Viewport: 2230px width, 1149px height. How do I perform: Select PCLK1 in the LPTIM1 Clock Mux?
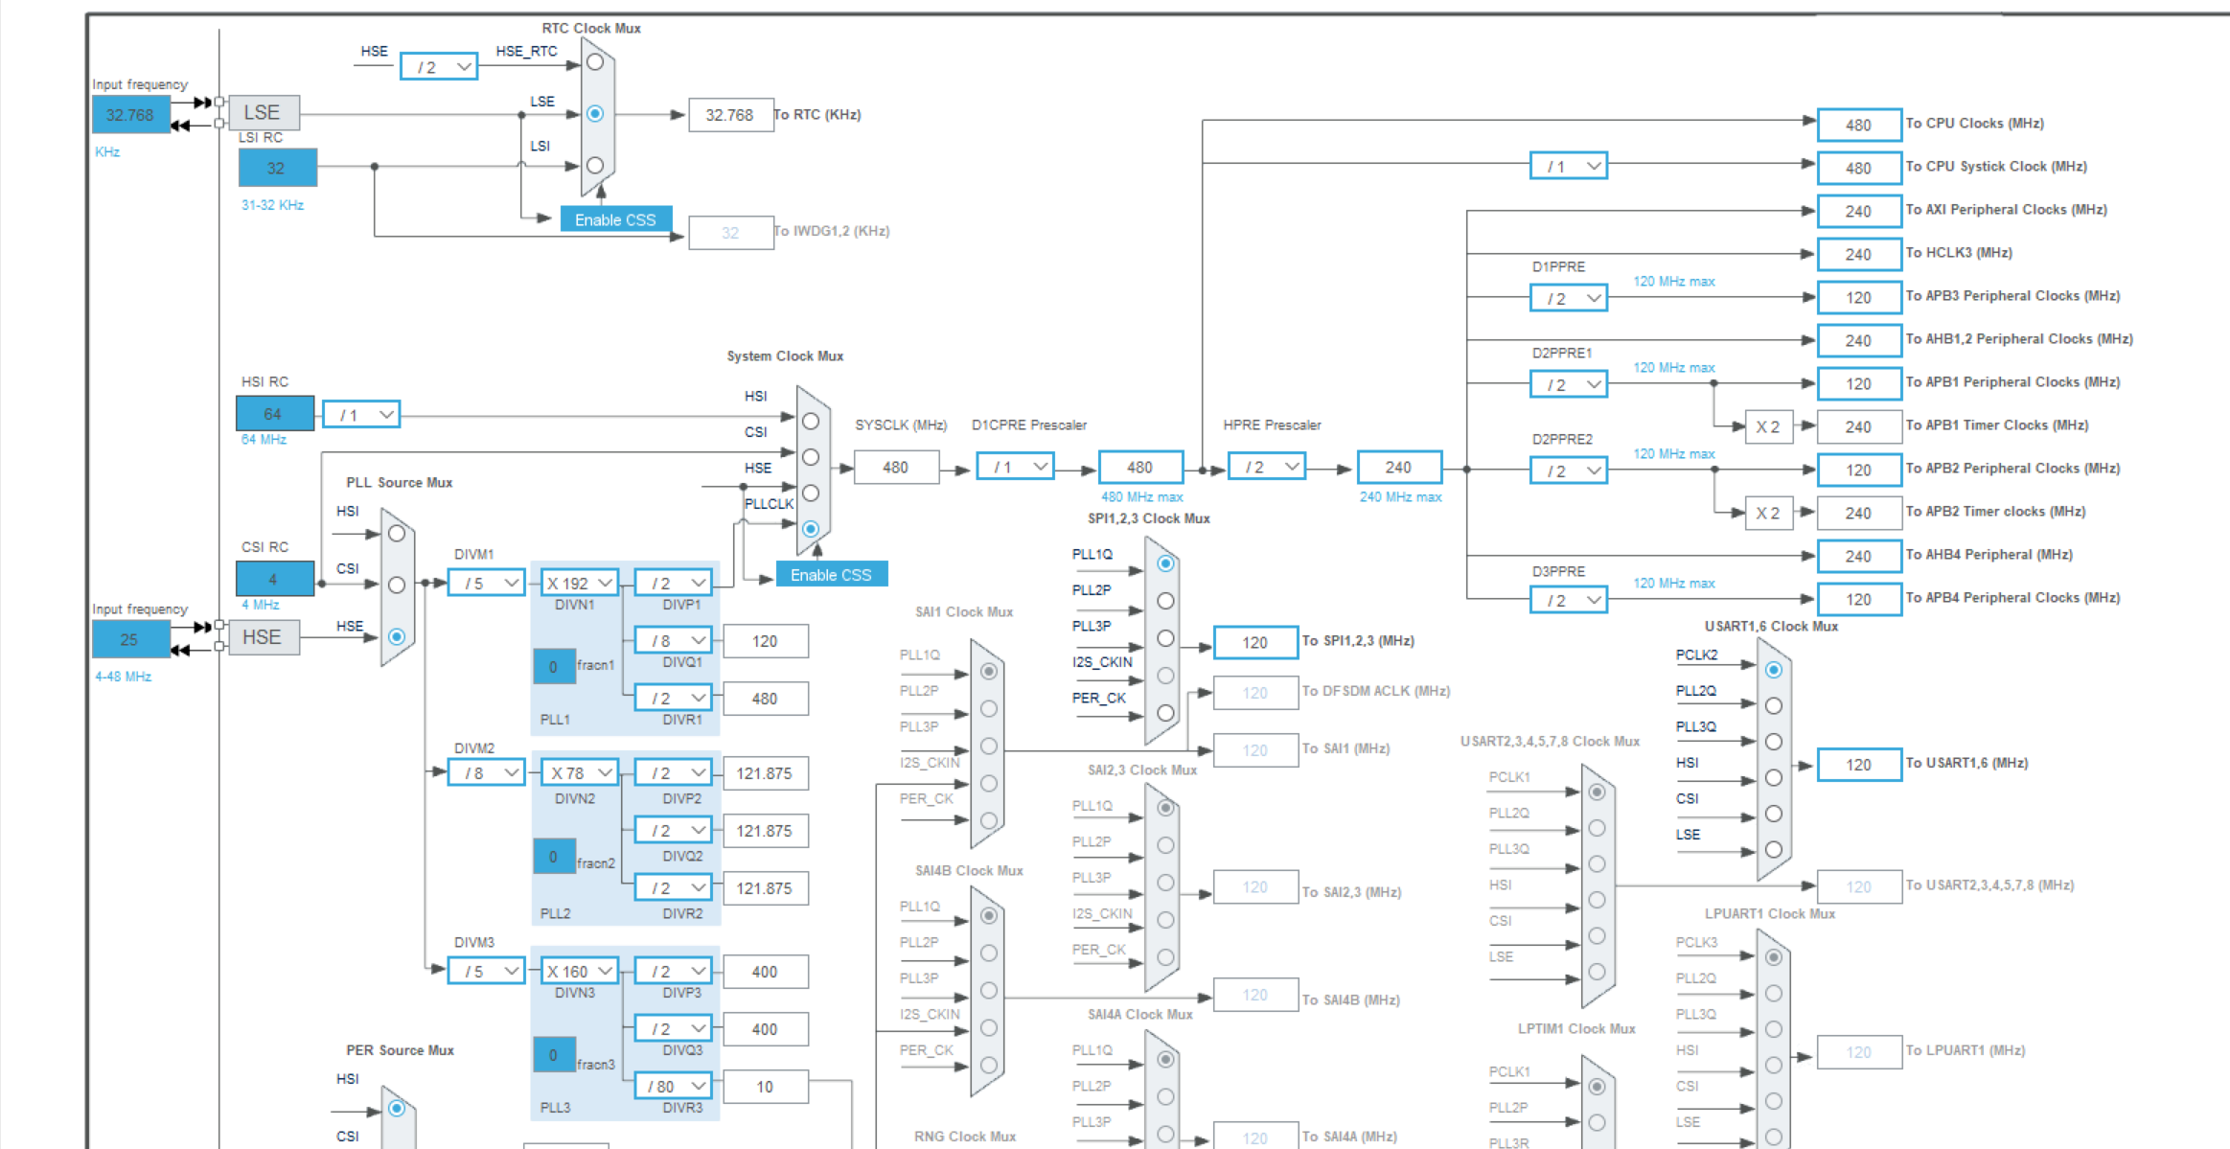[x=1596, y=1087]
